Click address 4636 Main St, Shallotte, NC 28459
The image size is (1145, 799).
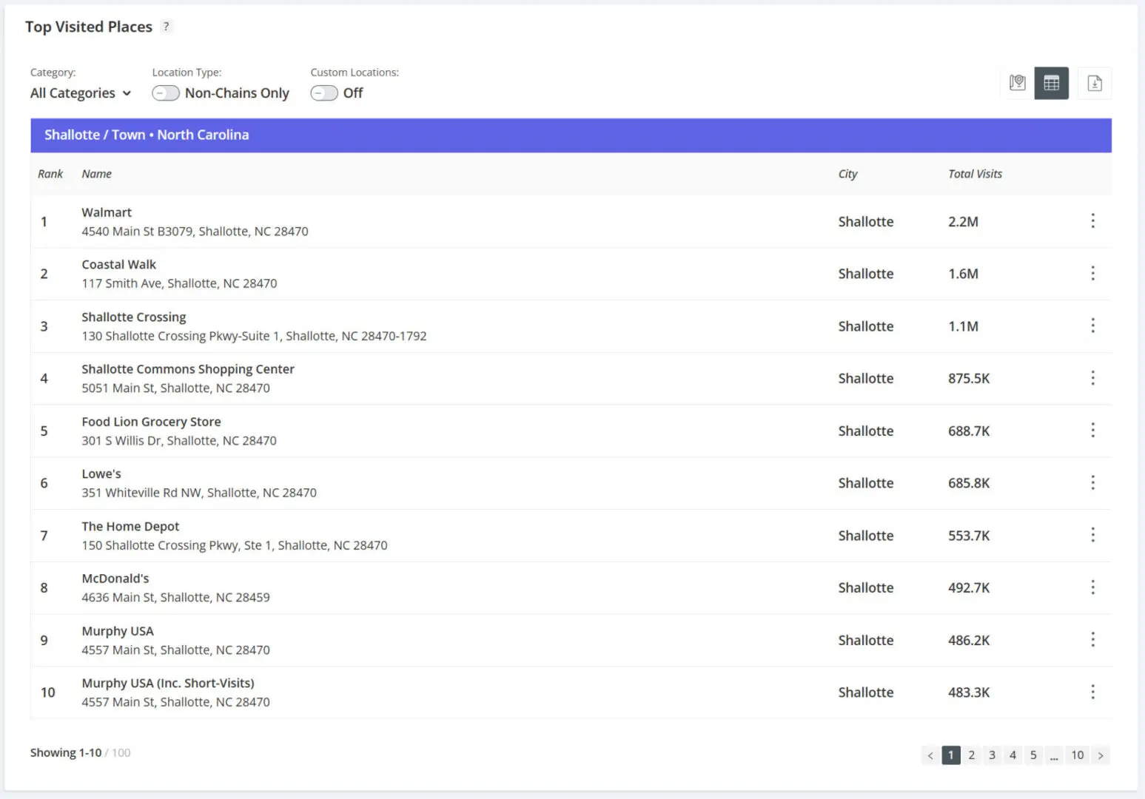(175, 598)
